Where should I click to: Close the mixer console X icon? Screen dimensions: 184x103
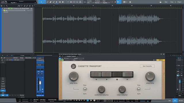[x=1, y=58]
